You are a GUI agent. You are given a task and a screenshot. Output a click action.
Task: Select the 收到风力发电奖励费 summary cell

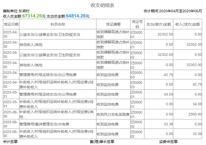coord(113,114)
